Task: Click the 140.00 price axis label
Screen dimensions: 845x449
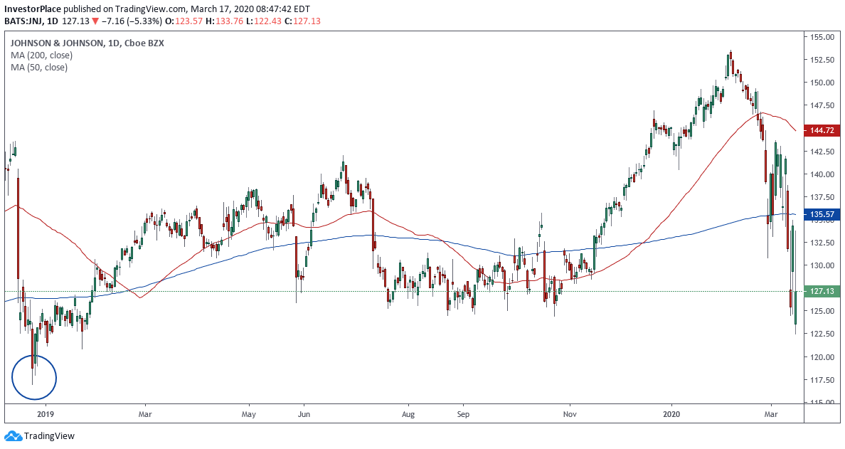Action: tap(822, 174)
